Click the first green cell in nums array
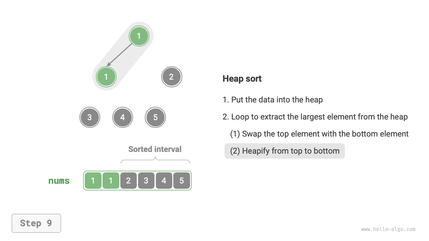 click(93, 181)
